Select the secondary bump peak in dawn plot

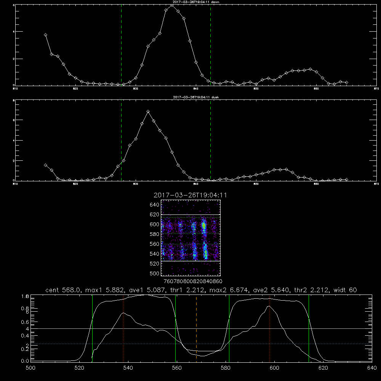coord(310,69)
